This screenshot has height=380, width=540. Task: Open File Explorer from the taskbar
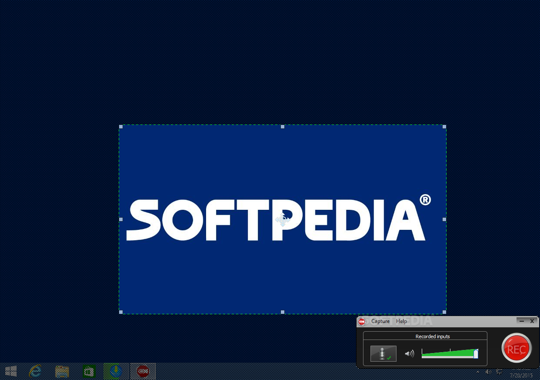[62, 371]
